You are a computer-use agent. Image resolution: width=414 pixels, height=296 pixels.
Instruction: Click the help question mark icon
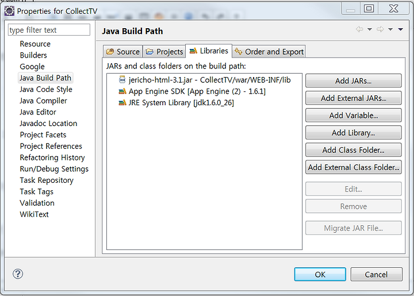click(x=18, y=274)
